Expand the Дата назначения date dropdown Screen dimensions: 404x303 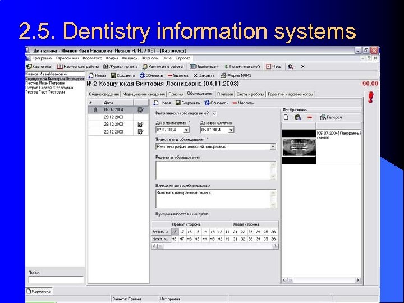tap(187, 130)
